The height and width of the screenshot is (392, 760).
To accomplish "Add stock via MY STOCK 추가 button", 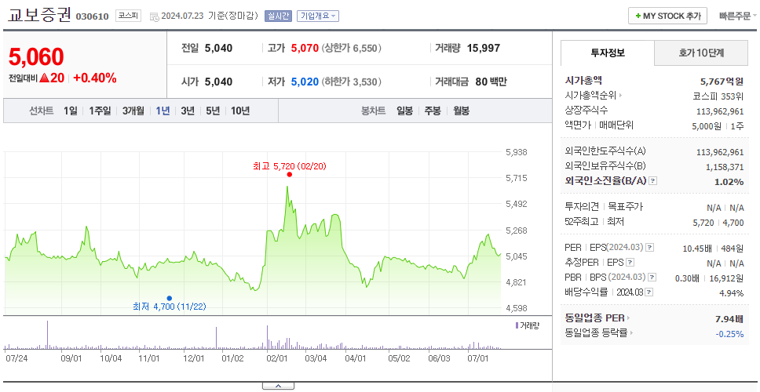I will 668,16.
